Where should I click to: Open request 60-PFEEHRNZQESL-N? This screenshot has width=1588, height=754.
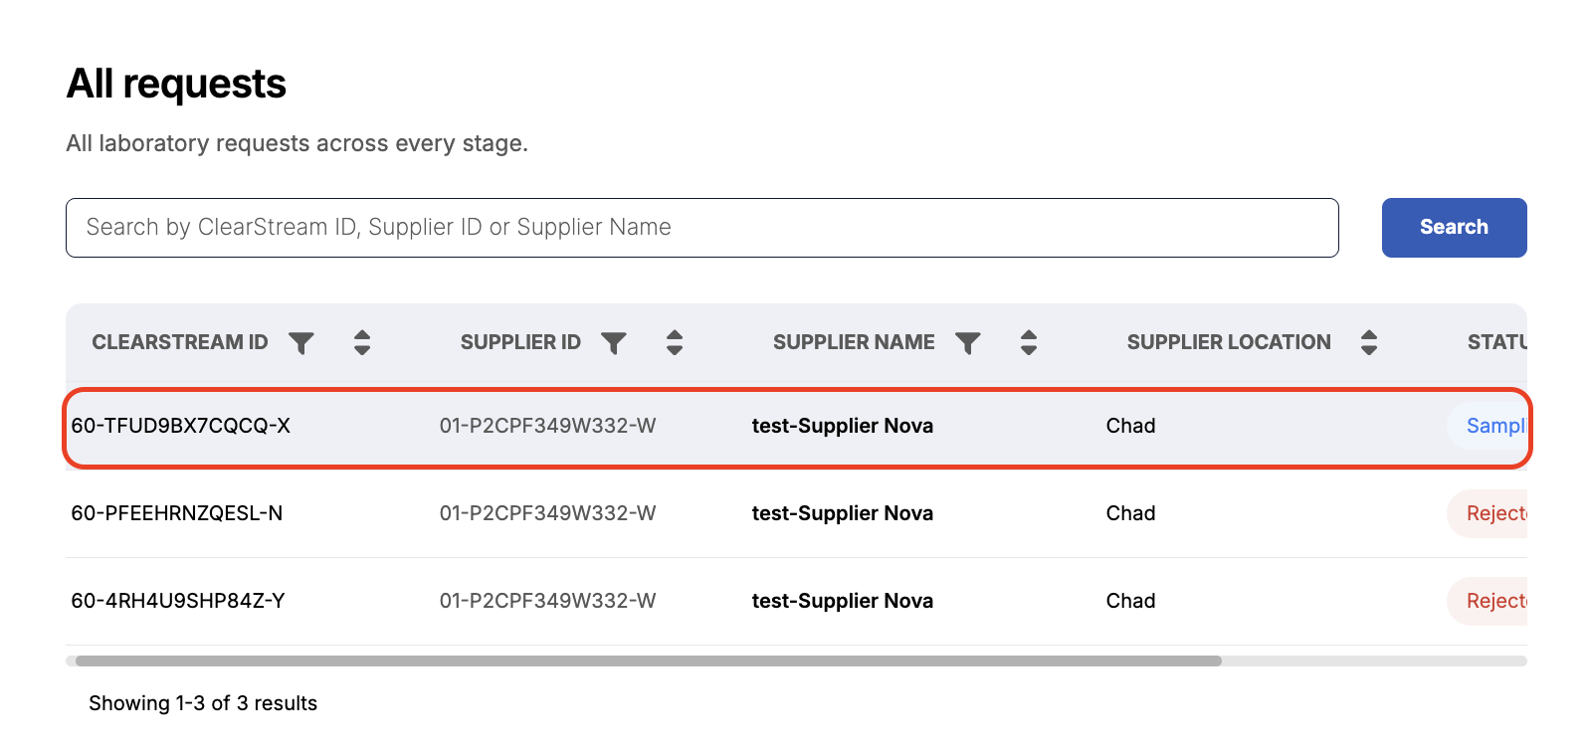(177, 513)
